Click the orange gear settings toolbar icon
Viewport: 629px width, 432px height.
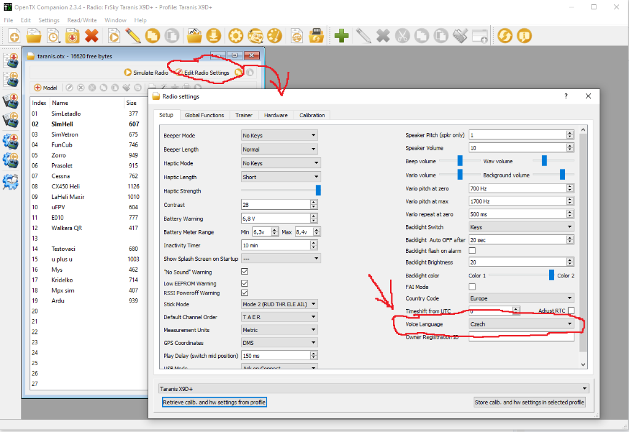(x=235, y=36)
